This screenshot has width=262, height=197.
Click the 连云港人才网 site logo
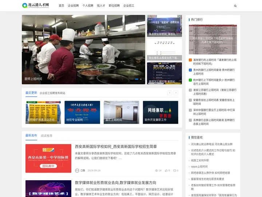tap(35, 5)
